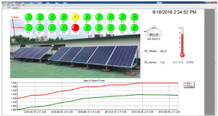Click Temperature indicator lamp number 10

(x=134, y=28)
